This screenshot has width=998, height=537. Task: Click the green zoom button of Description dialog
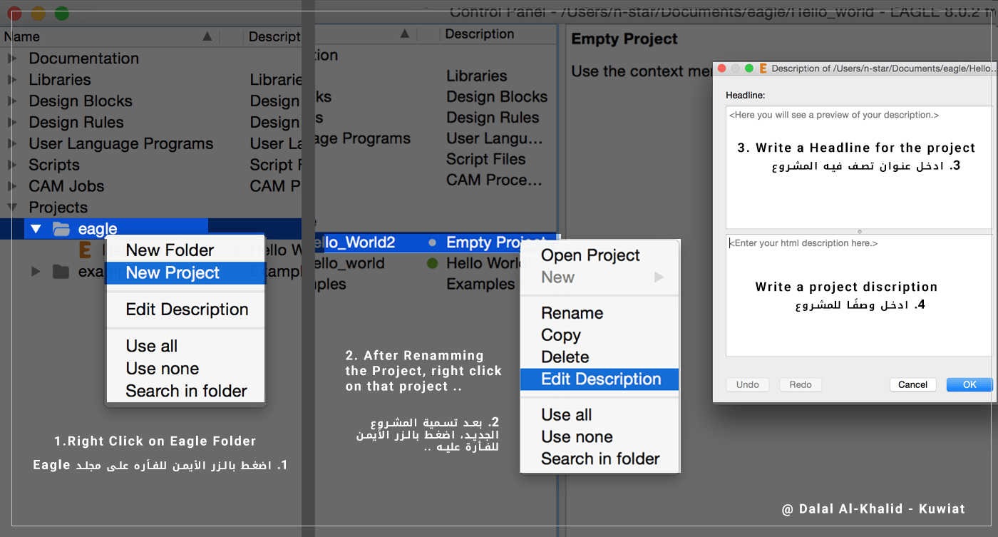pos(748,68)
